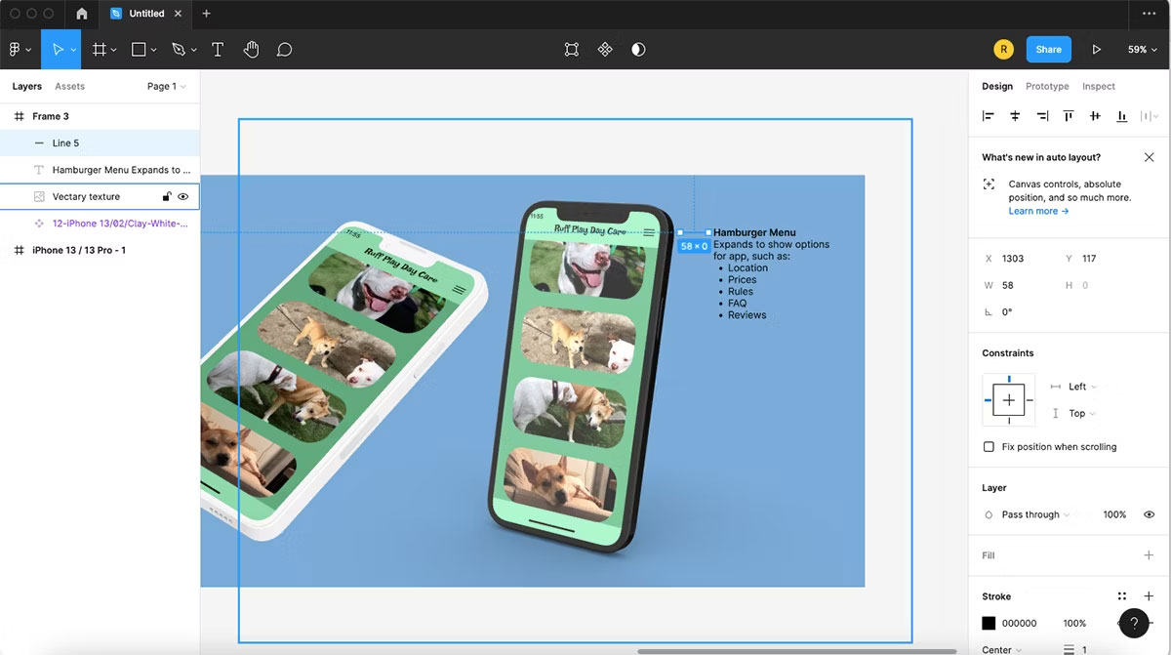Select the Move tool
Screen dimensions: 1171x655
coord(58,50)
